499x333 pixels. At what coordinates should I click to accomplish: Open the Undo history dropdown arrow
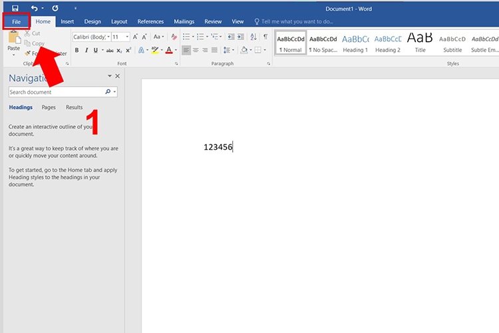pyautogui.click(x=43, y=8)
